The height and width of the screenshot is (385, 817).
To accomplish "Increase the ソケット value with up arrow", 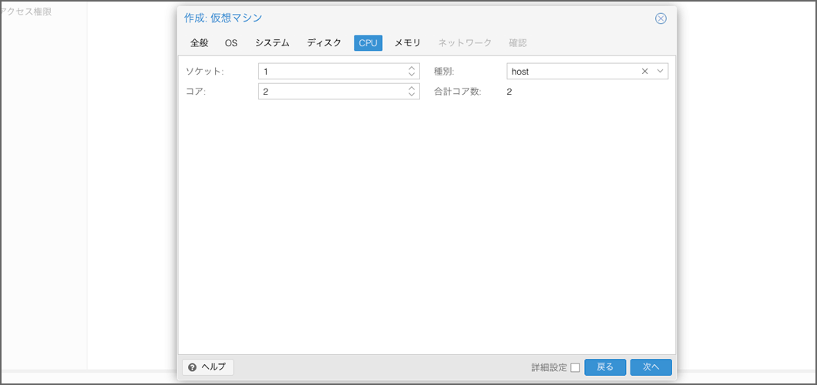I will tap(412, 68).
